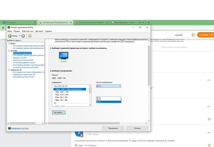The height and width of the screenshot is (147, 214).
Task: Open the Рабочий стол menu
Action: [28, 31]
